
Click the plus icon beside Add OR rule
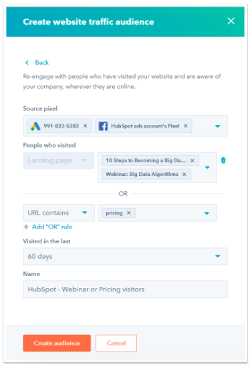pyautogui.click(x=26, y=227)
